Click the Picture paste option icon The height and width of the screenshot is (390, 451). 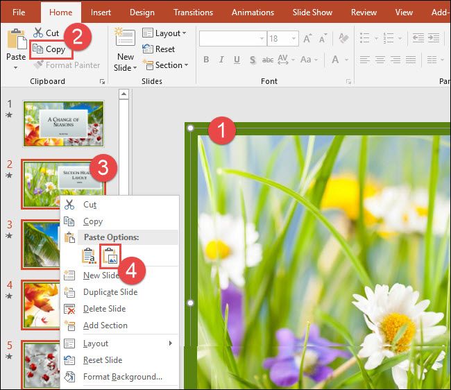tap(110, 255)
